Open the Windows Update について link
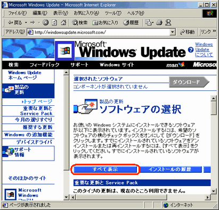The image size is (219, 210). point(204,49)
